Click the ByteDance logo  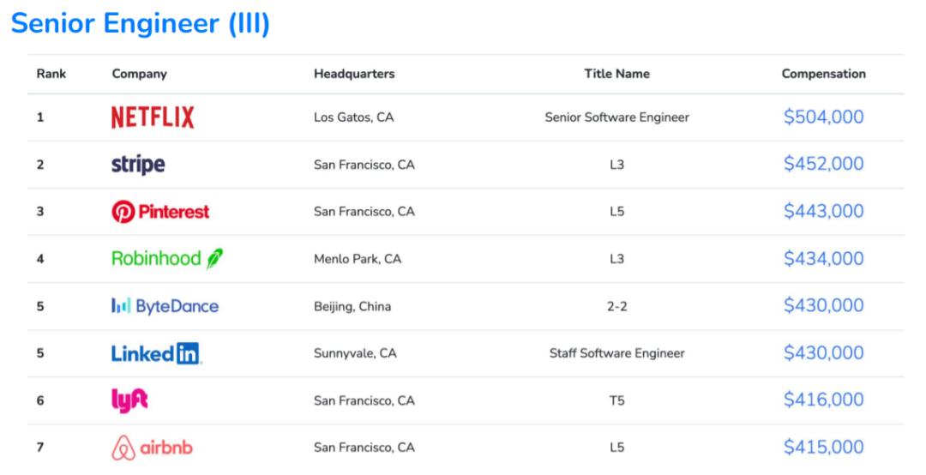pos(165,306)
